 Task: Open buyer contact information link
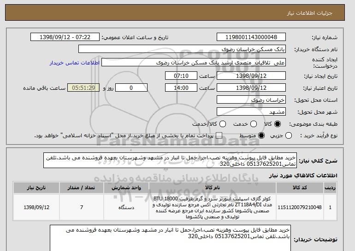(x=75, y=63)
